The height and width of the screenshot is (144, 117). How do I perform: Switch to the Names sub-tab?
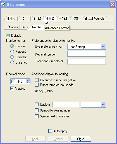pos(13,27)
